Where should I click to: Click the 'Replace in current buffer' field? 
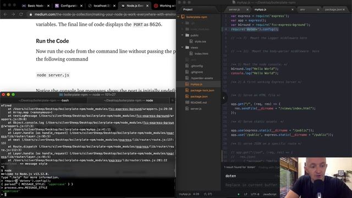251,185
